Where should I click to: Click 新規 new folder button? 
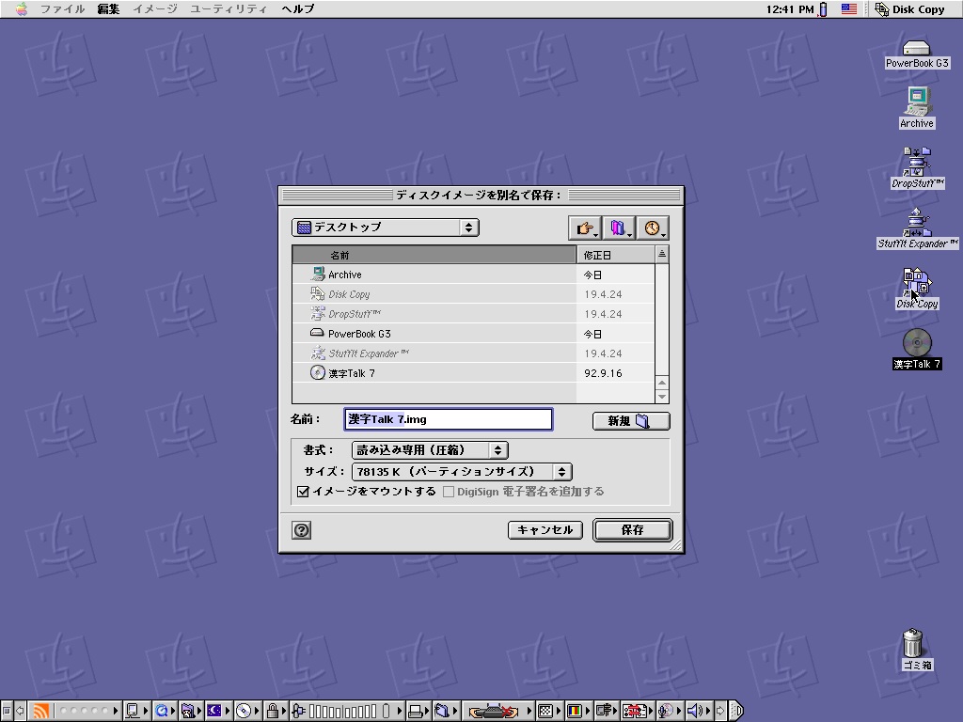pos(631,421)
